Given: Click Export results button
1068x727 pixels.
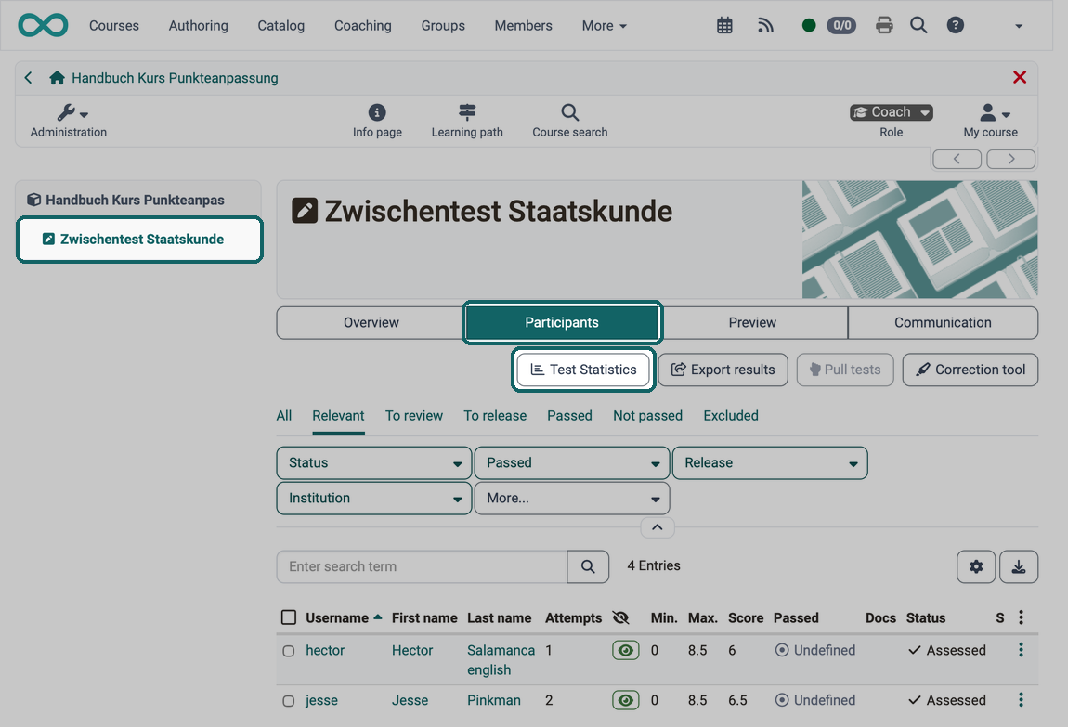Looking at the screenshot, I should [723, 370].
